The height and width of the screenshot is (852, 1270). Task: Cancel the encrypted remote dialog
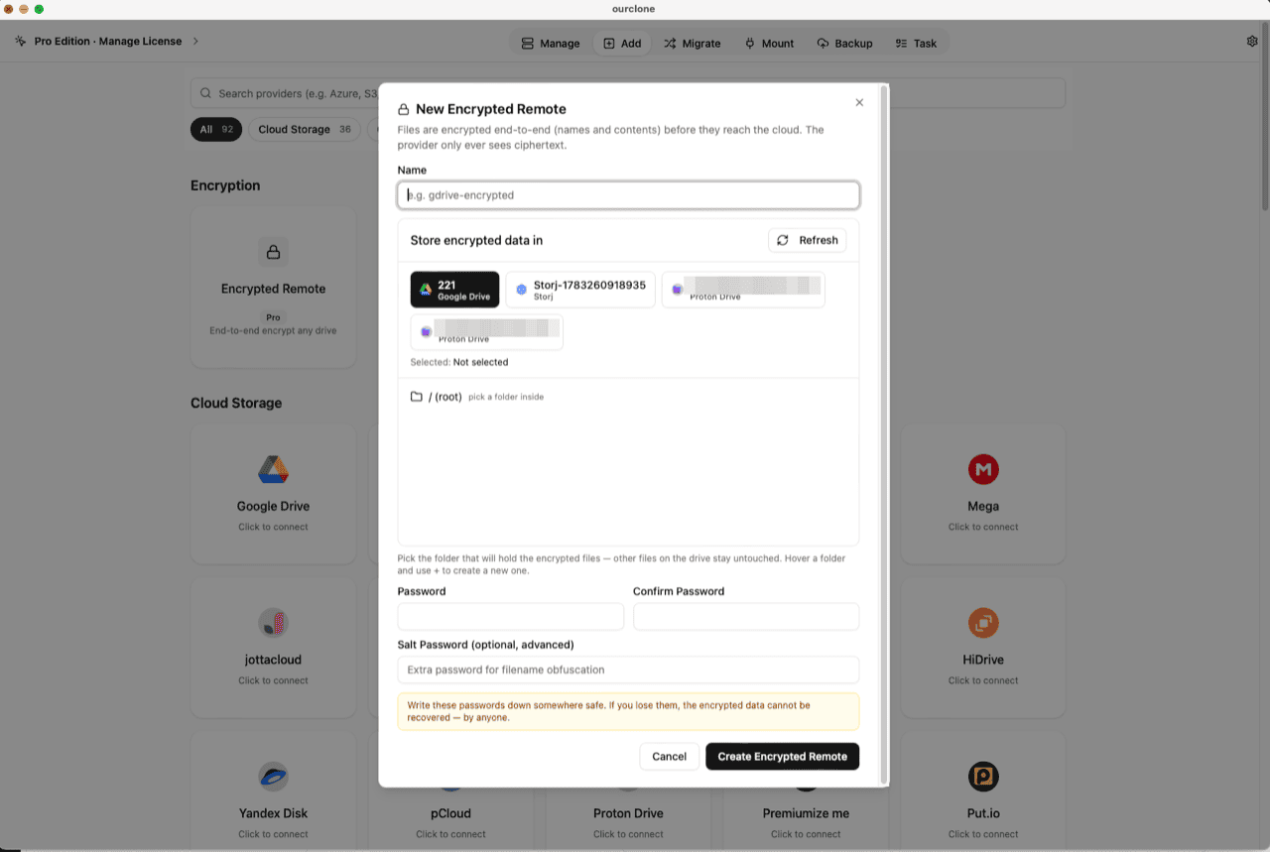coord(669,757)
